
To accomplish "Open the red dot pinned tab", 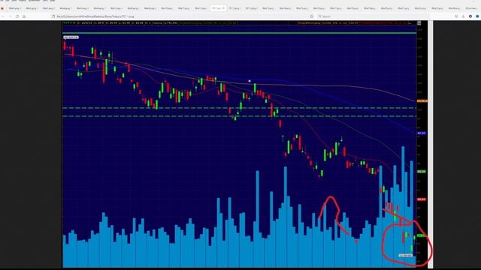I will [2, 8].
